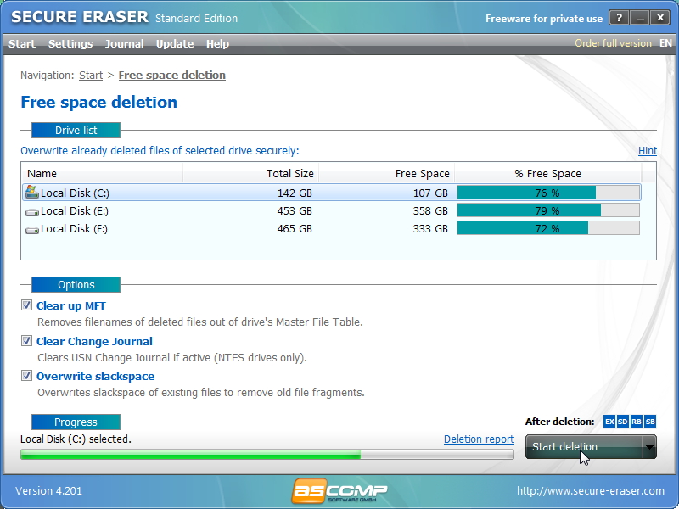Click the Start deletion button
679x509 pixels.
pyautogui.click(x=584, y=447)
